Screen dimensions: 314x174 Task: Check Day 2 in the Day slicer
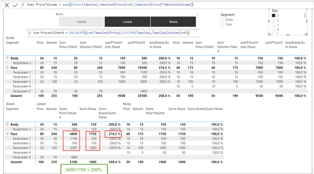tap(274, 20)
